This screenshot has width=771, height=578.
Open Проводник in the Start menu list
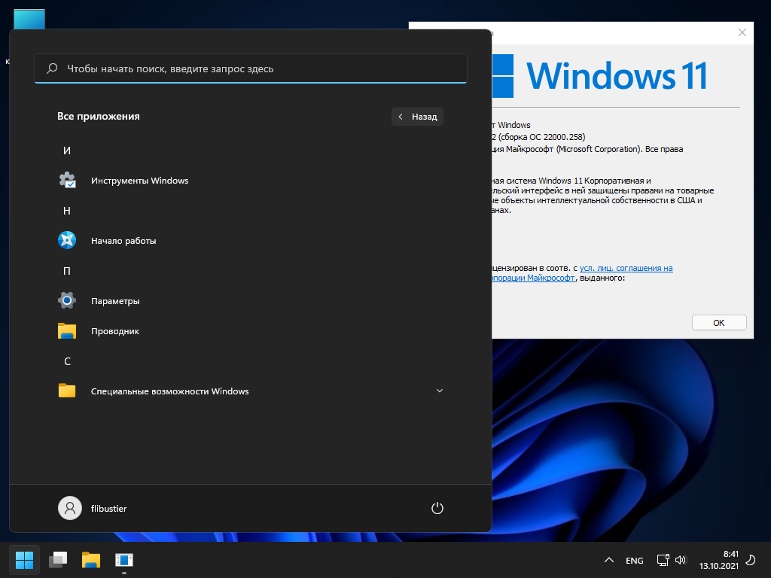115,331
